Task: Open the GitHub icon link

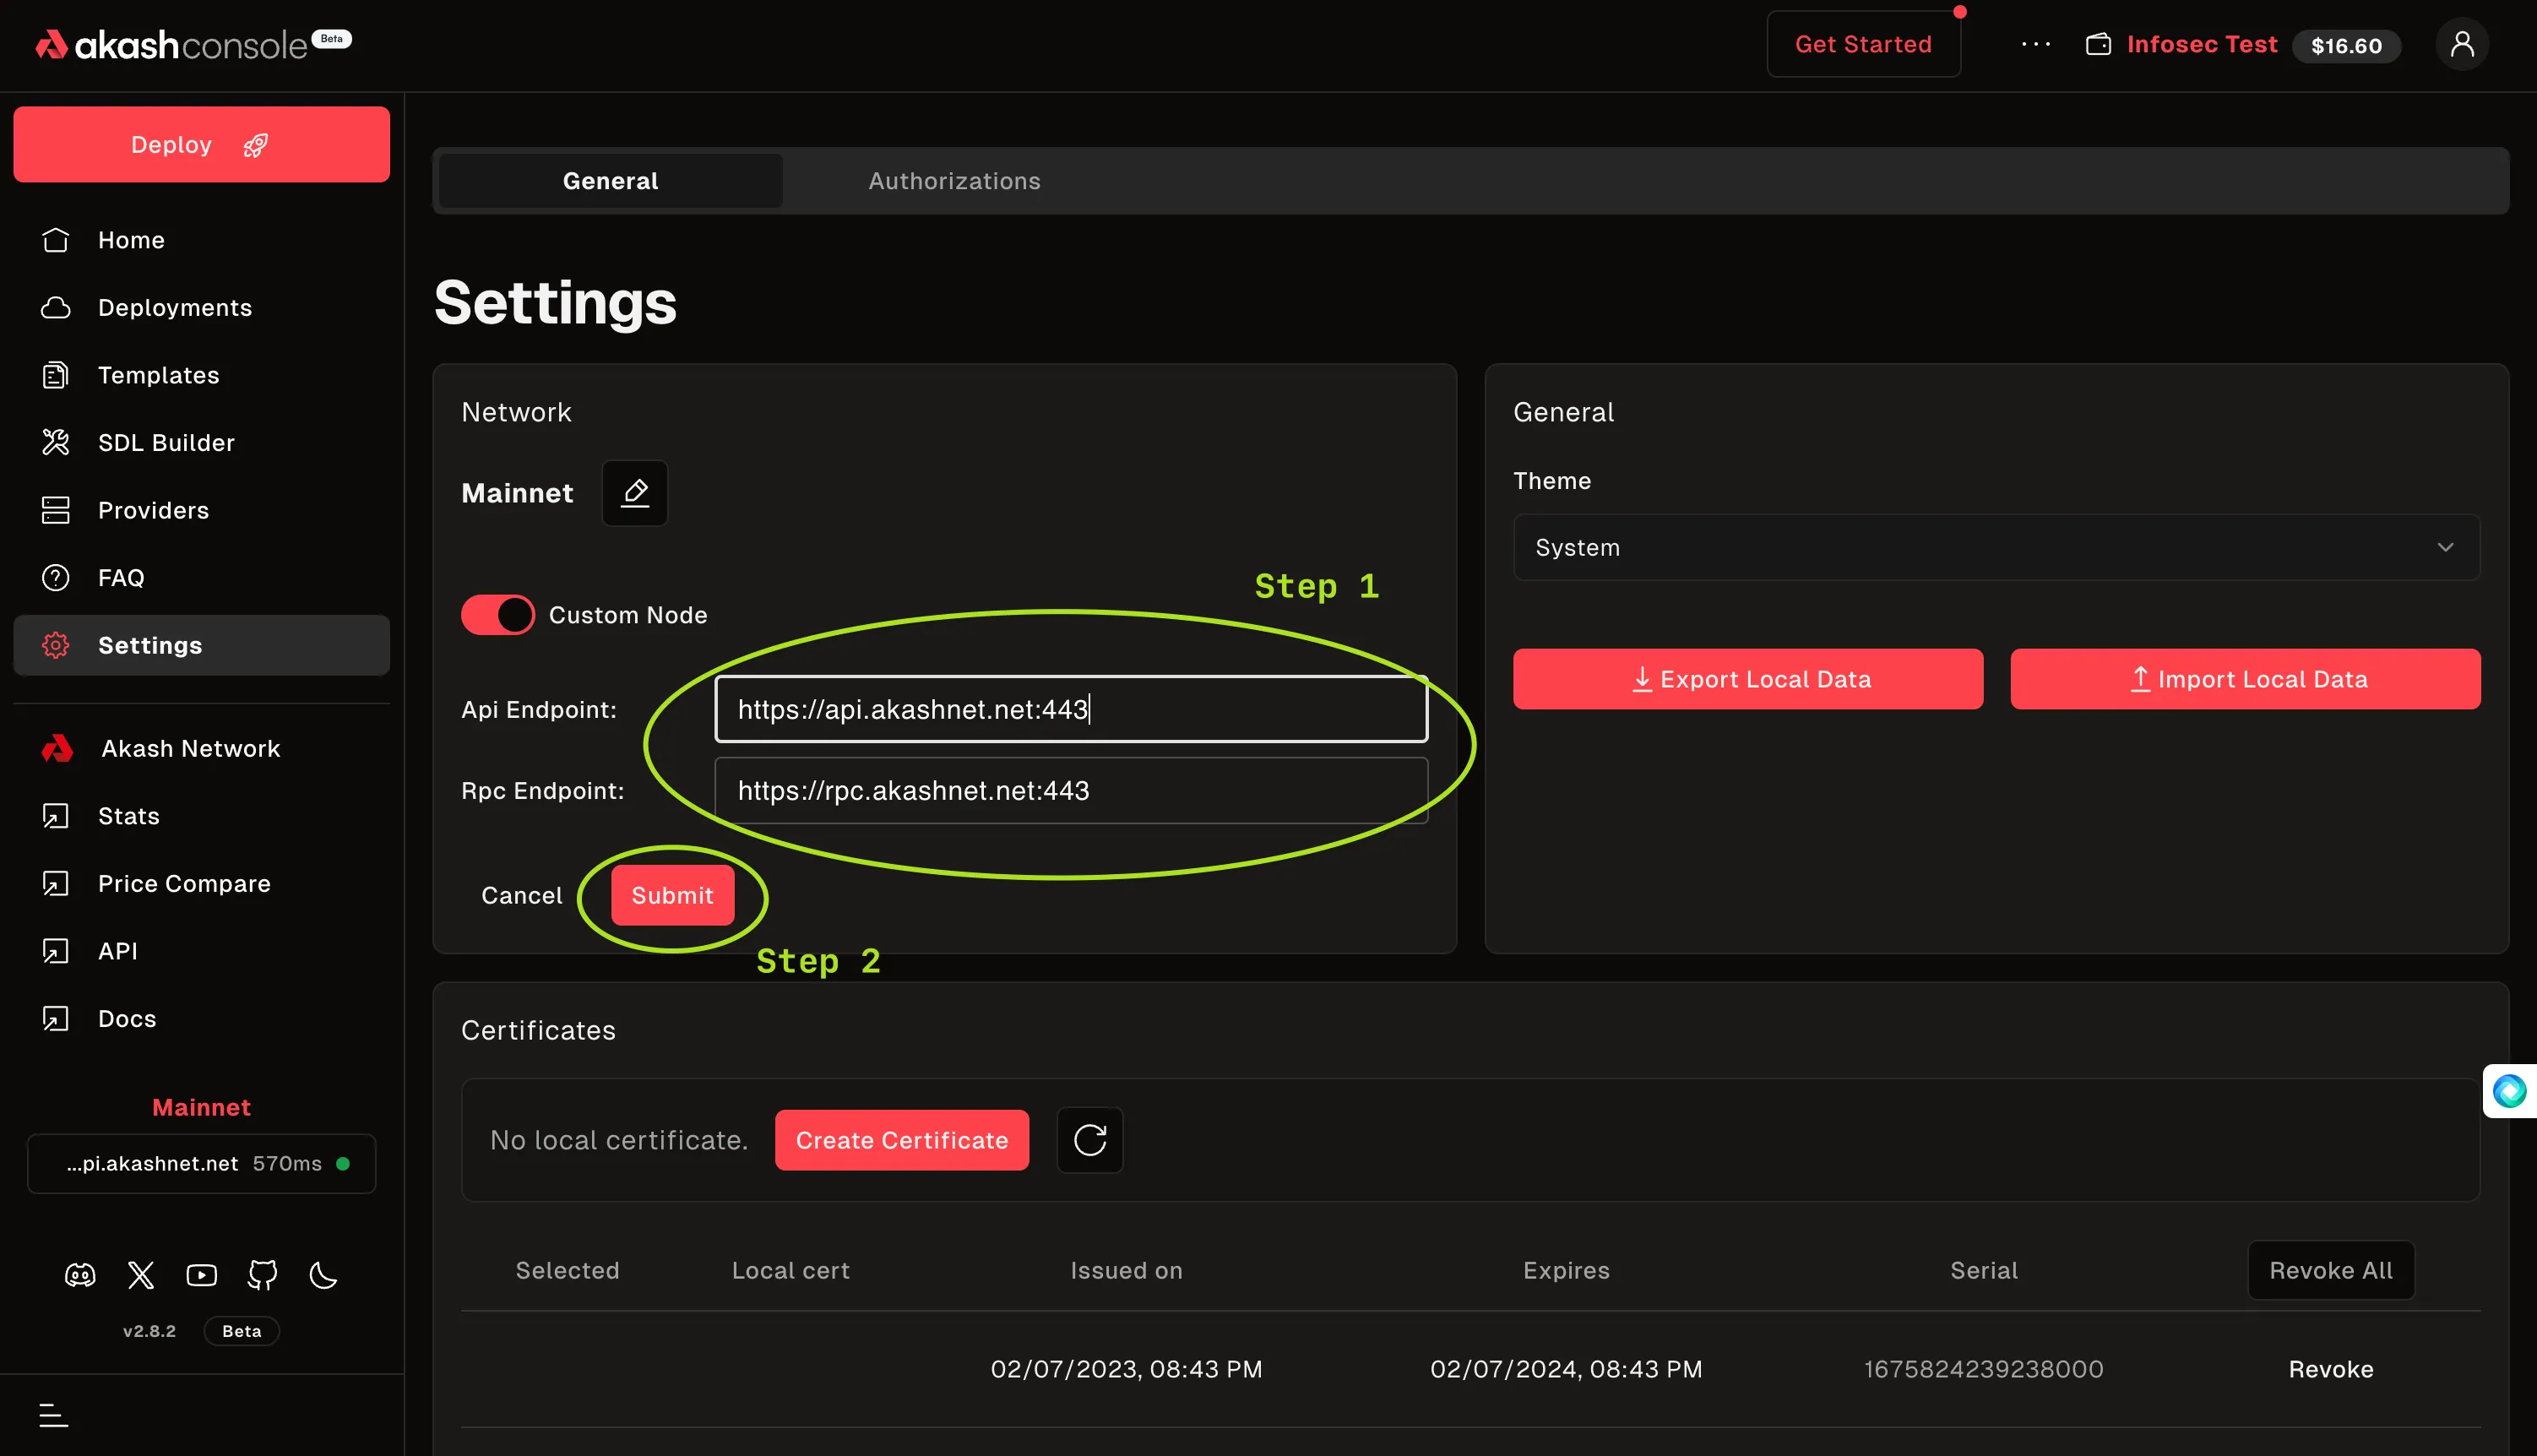Action: point(262,1275)
